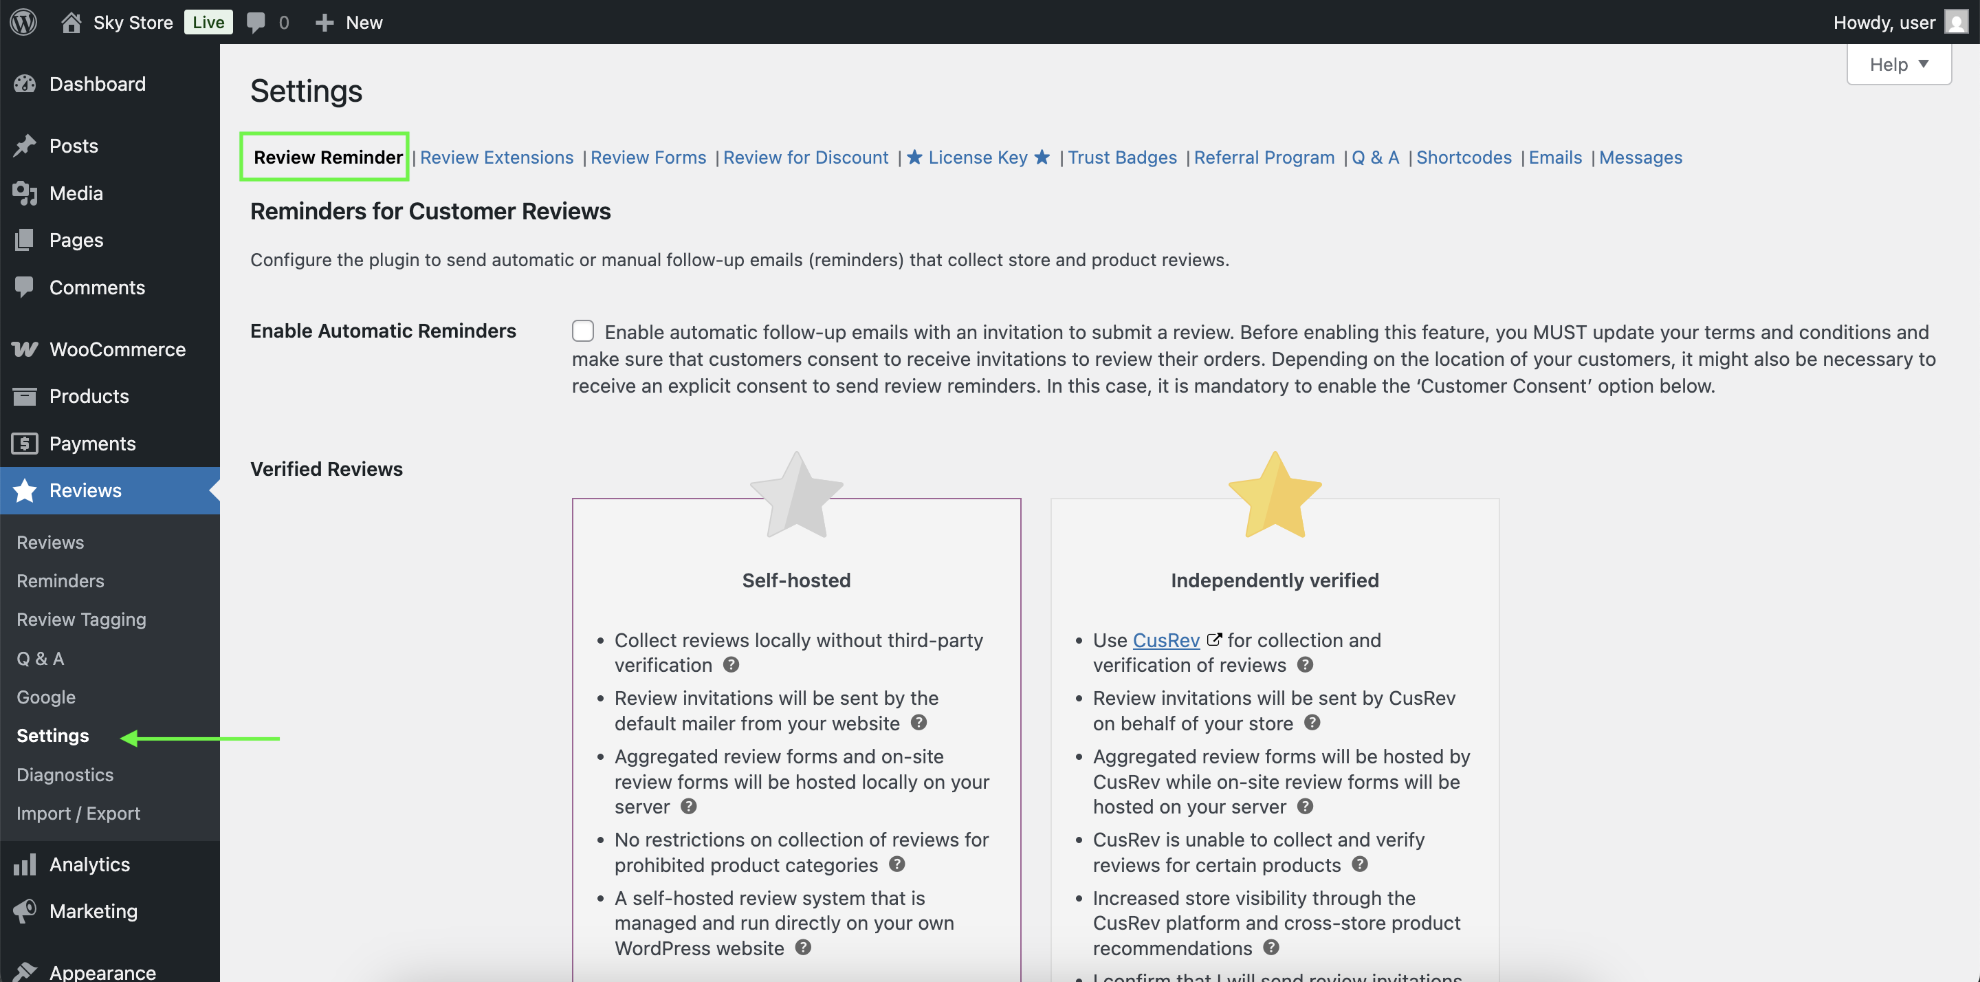Screen dimensions: 1980x982
Task: Open the comments bubble in admin bar
Action: coord(256,22)
